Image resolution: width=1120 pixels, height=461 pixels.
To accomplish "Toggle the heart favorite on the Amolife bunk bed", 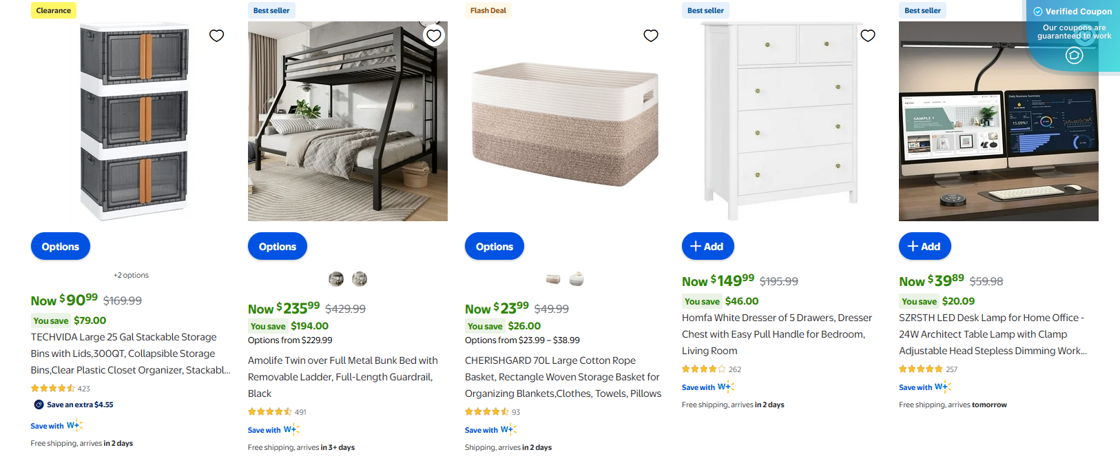I will (x=433, y=34).
